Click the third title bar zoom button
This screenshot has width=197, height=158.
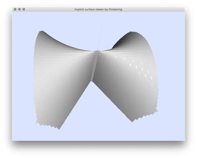[x=24, y=9]
